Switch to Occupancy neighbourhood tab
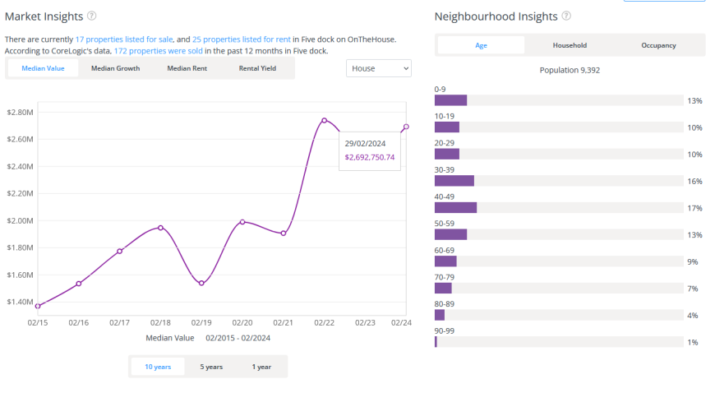This screenshot has height=402, width=715. (658, 45)
